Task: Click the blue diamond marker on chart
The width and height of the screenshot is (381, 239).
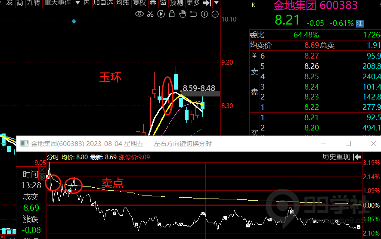Action: tap(74, 21)
